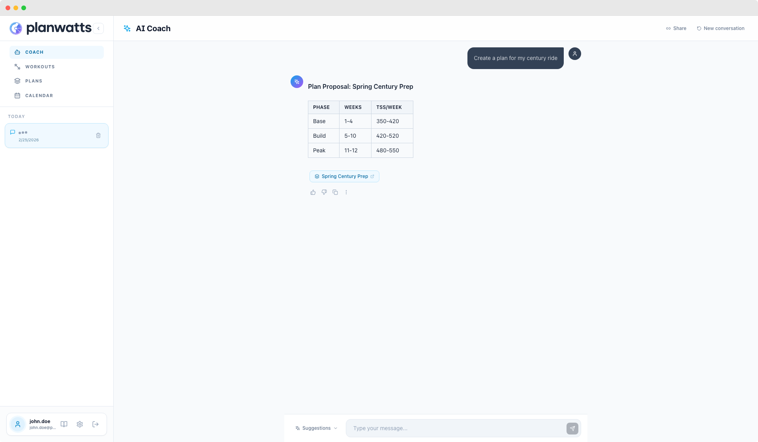
Task: Log out using the exit icon
Action: (x=96, y=424)
